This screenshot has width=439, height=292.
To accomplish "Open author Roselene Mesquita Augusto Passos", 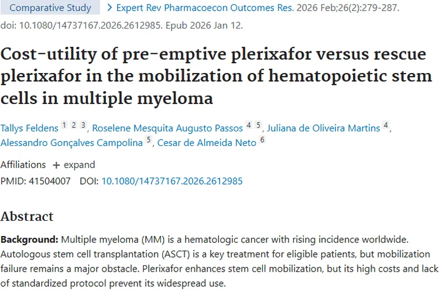I will pos(167,128).
